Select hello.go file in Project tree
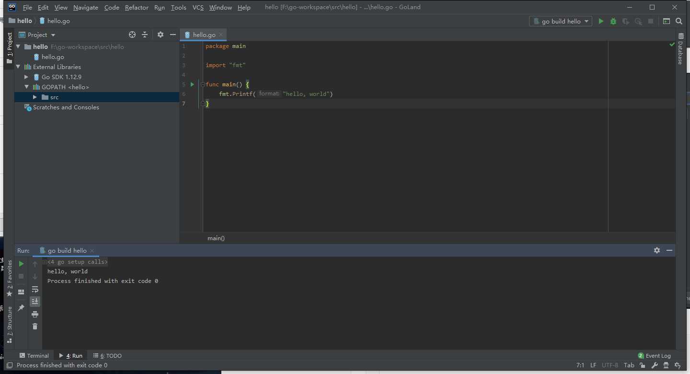 (x=53, y=57)
